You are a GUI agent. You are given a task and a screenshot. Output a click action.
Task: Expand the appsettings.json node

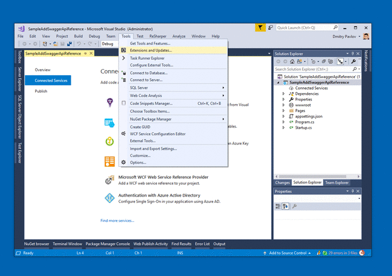[x=284, y=116]
